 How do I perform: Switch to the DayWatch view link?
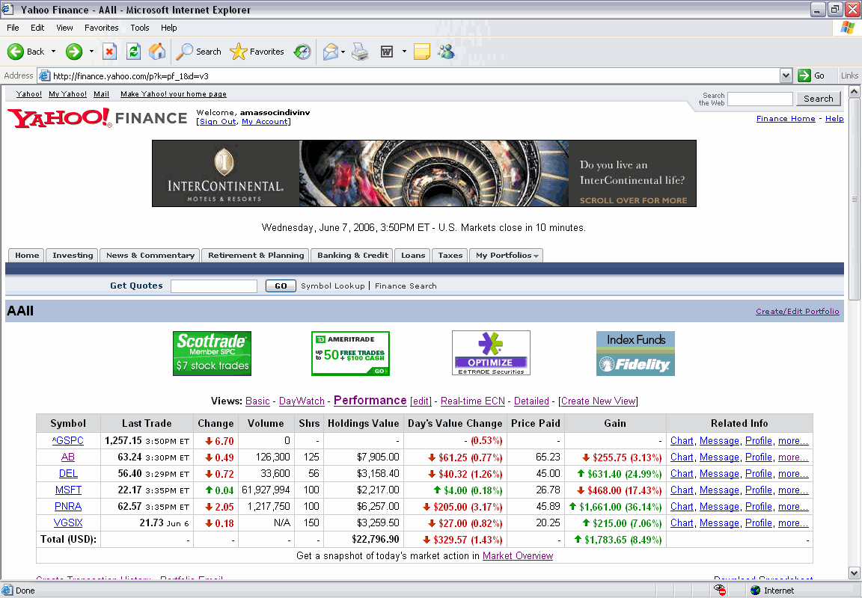302,401
